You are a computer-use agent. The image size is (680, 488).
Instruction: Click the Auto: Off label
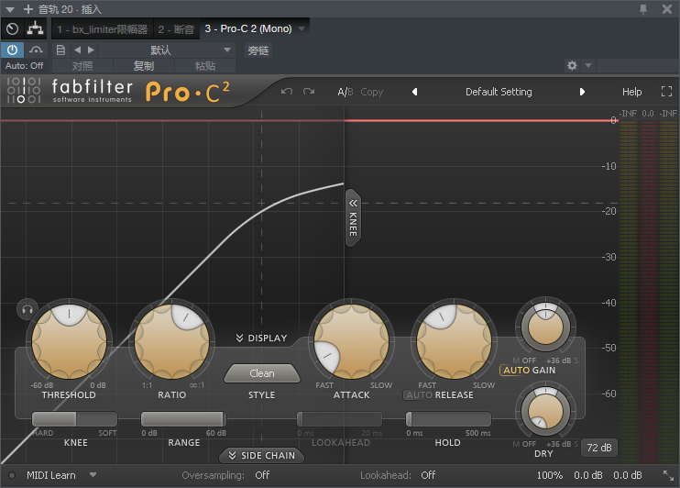point(24,65)
